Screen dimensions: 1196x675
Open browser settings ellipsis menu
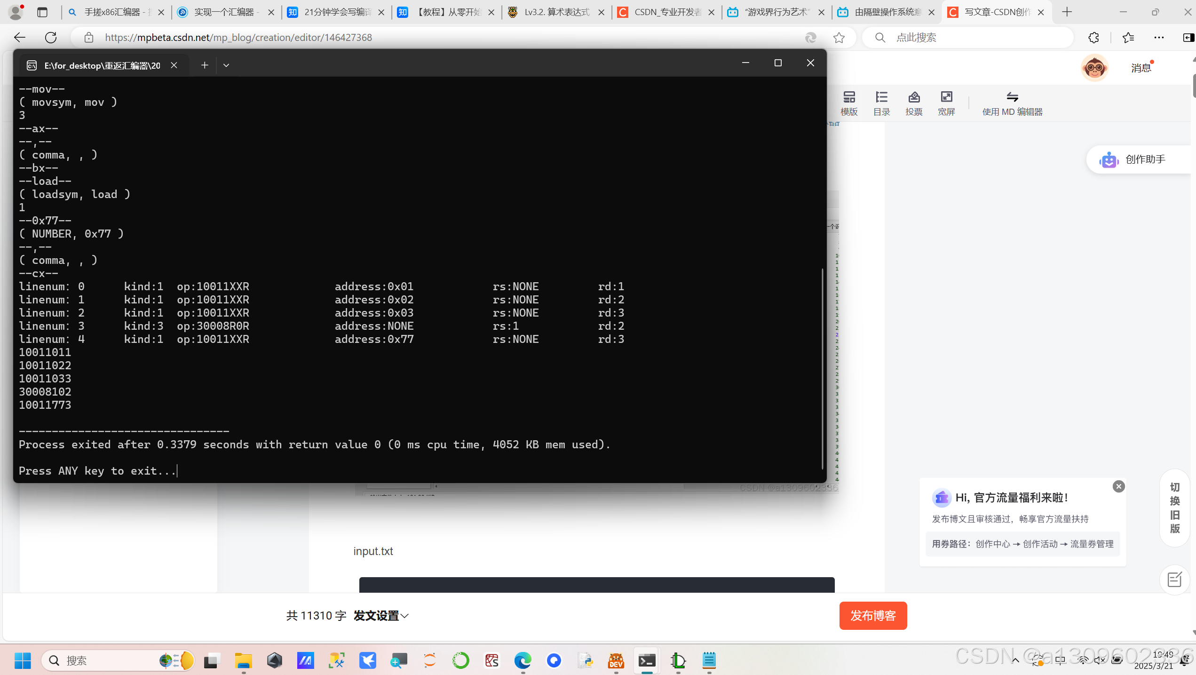pos(1159,38)
